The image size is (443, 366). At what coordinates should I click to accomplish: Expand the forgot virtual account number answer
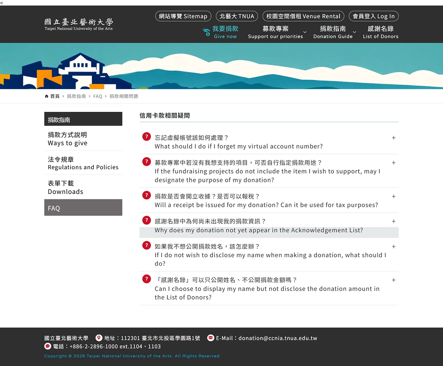click(394, 138)
